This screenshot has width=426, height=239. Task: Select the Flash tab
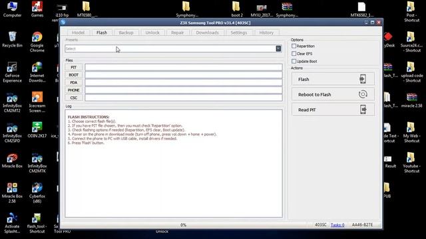point(102,33)
